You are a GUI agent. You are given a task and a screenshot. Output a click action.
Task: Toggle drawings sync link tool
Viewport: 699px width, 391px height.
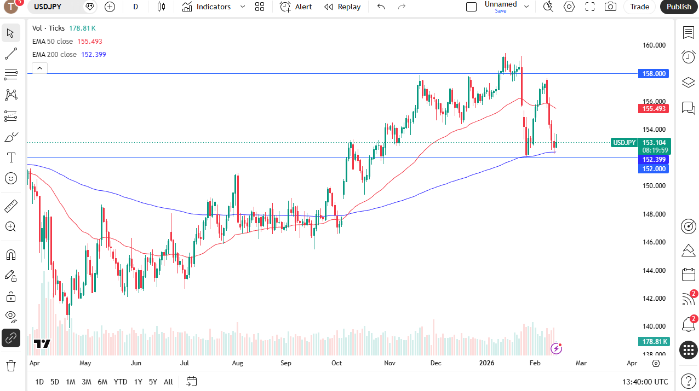pos(10,338)
